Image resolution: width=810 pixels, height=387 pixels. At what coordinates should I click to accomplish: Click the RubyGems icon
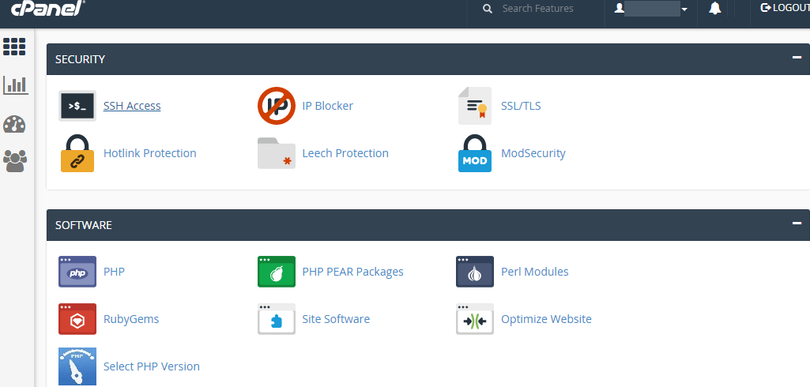(77, 319)
